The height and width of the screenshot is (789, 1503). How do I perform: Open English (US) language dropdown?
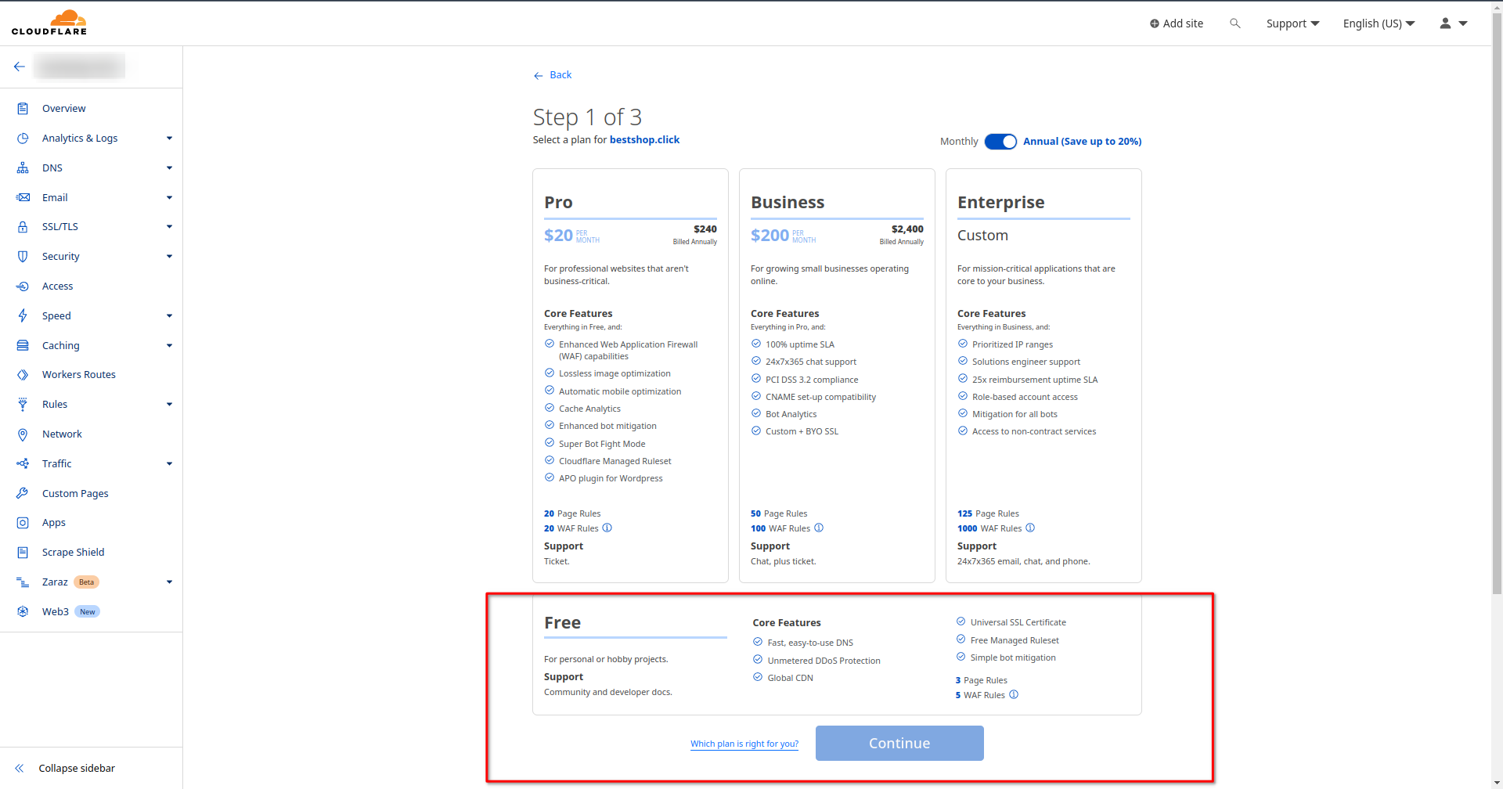pyautogui.click(x=1379, y=23)
